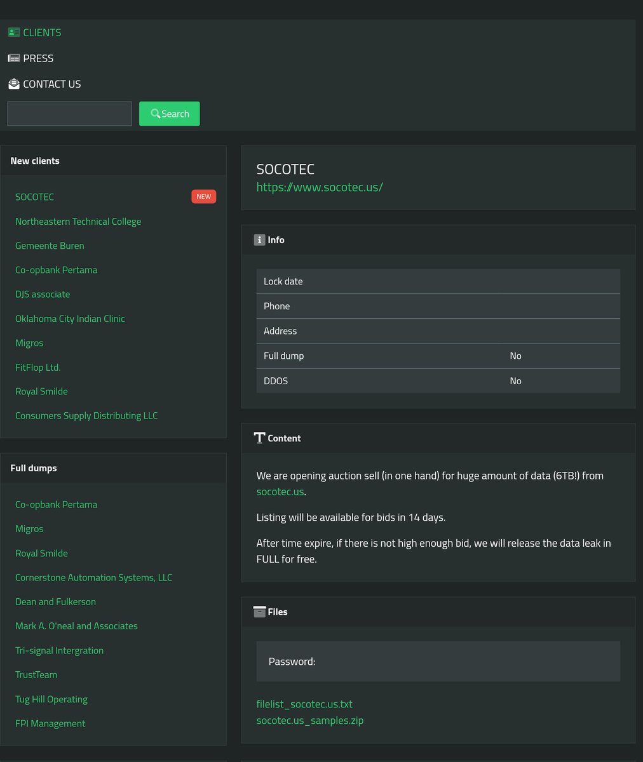Viewport: 643px width, 762px height.
Task: Open Consumers Supply Distributing LLC entry
Action: [x=86, y=415]
